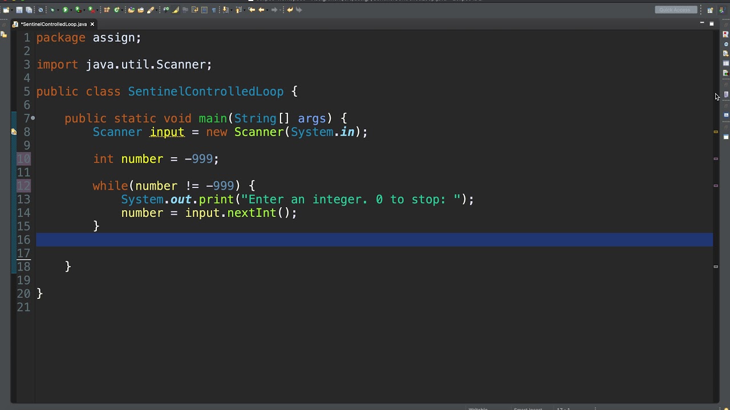This screenshot has height=410, width=730.
Task: Click the yellow warning marker in overview ruler
Action: [x=716, y=132]
